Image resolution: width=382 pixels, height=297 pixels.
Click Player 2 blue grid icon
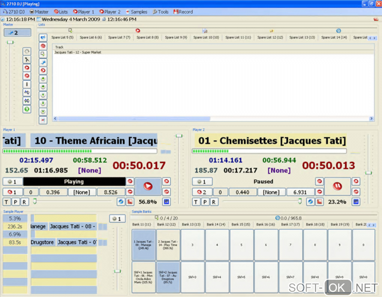tap(356, 202)
